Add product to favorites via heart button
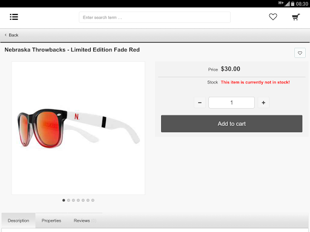The width and height of the screenshot is (310, 232). click(300, 53)
